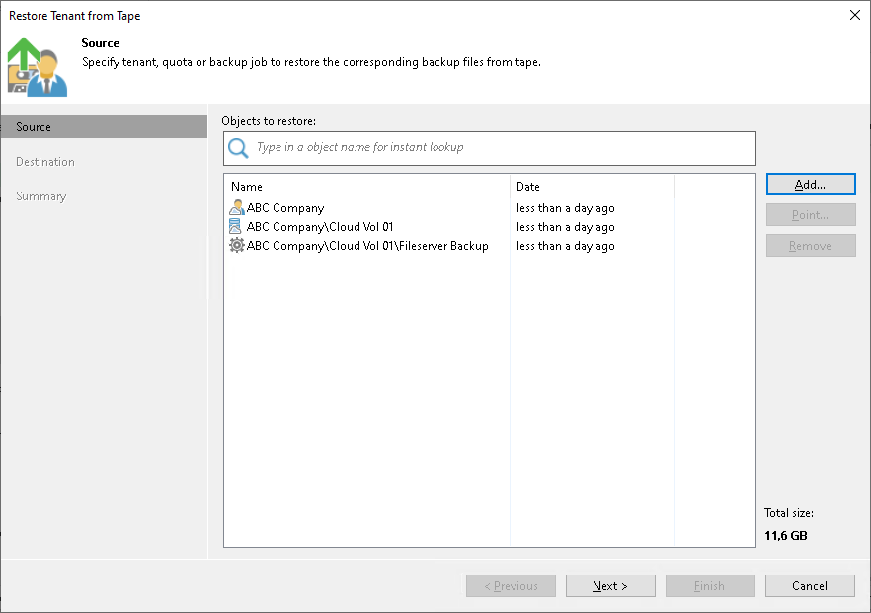871x613 pixels.
Task: Switch to the Destination step
Action: 46,161
